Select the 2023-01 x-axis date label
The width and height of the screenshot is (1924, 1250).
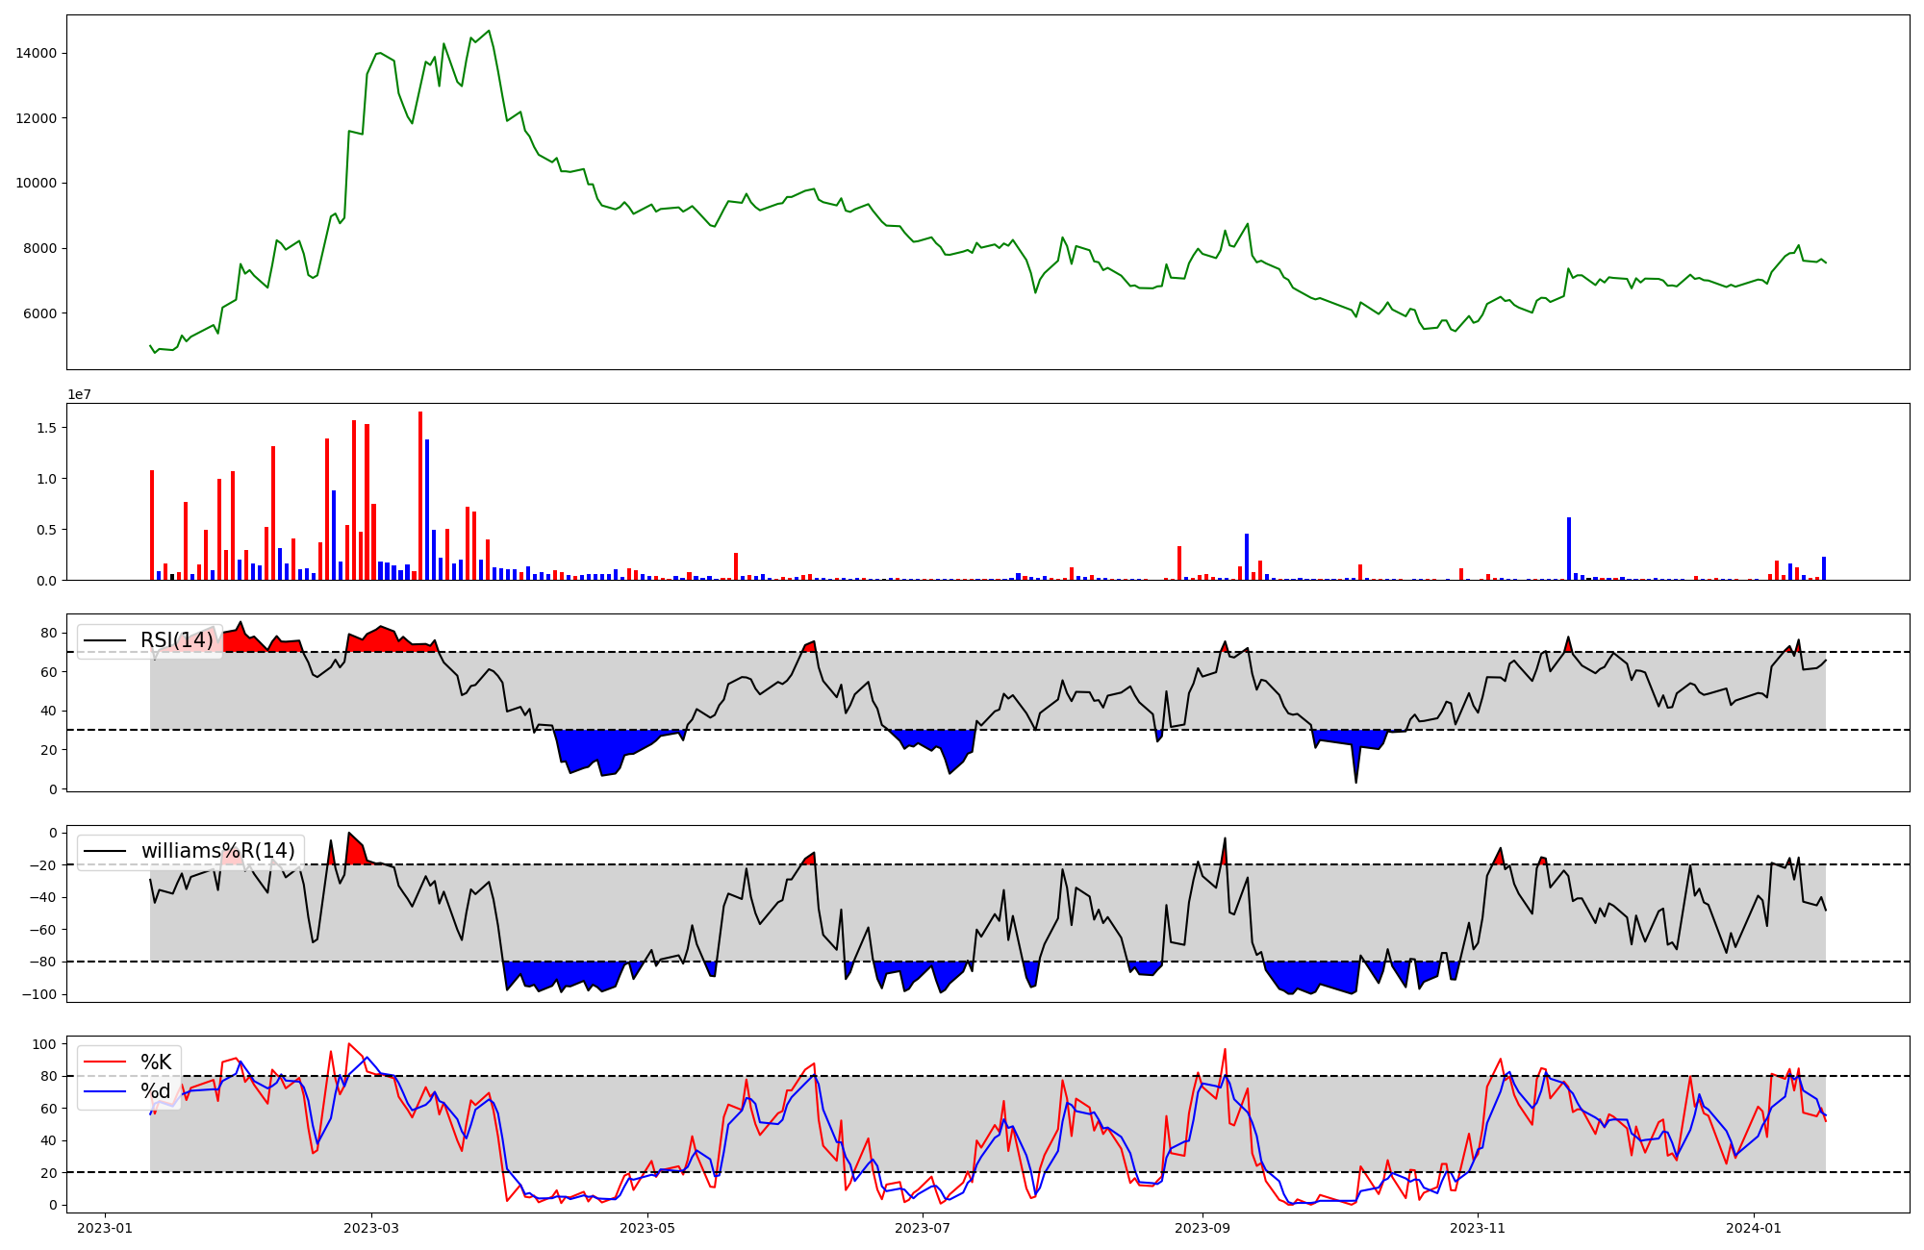105,1228
